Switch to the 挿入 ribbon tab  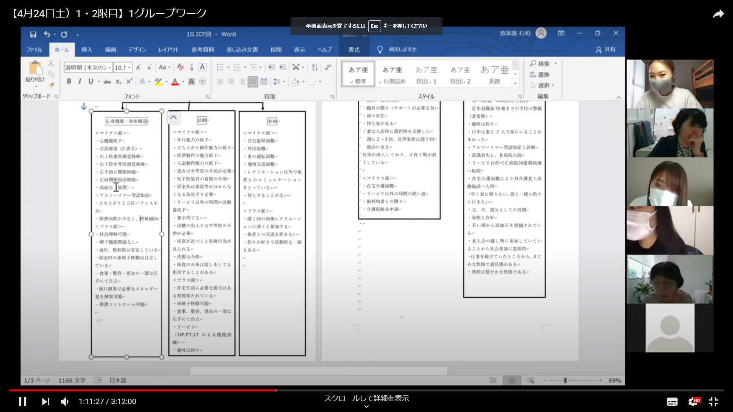pos(87,50)
